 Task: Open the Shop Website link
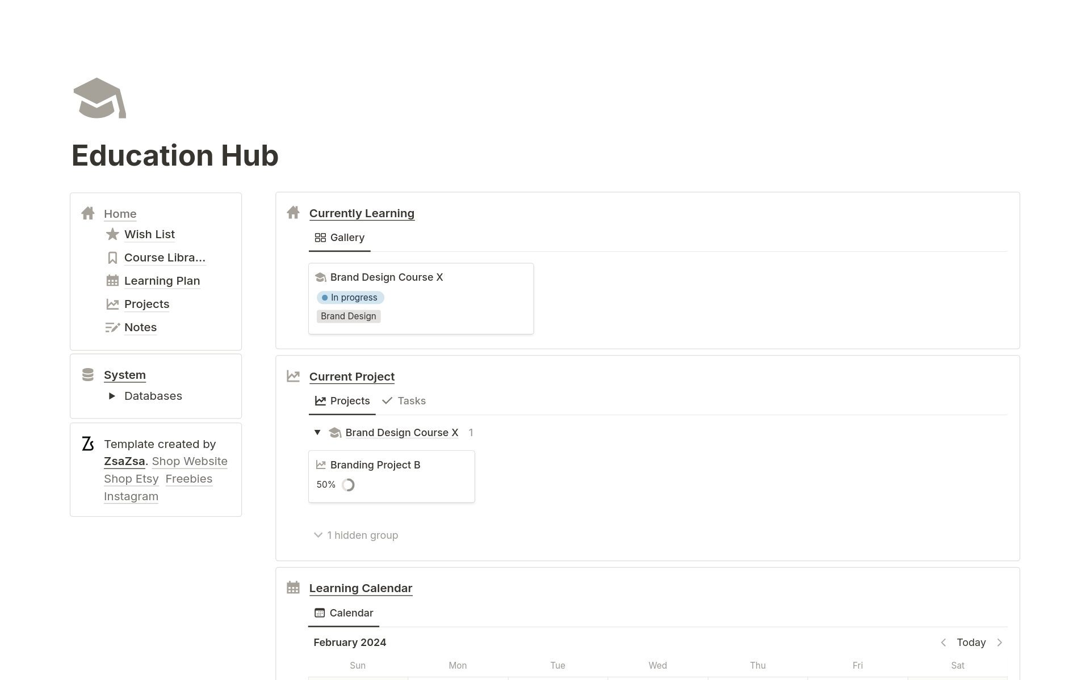(190, 461)
